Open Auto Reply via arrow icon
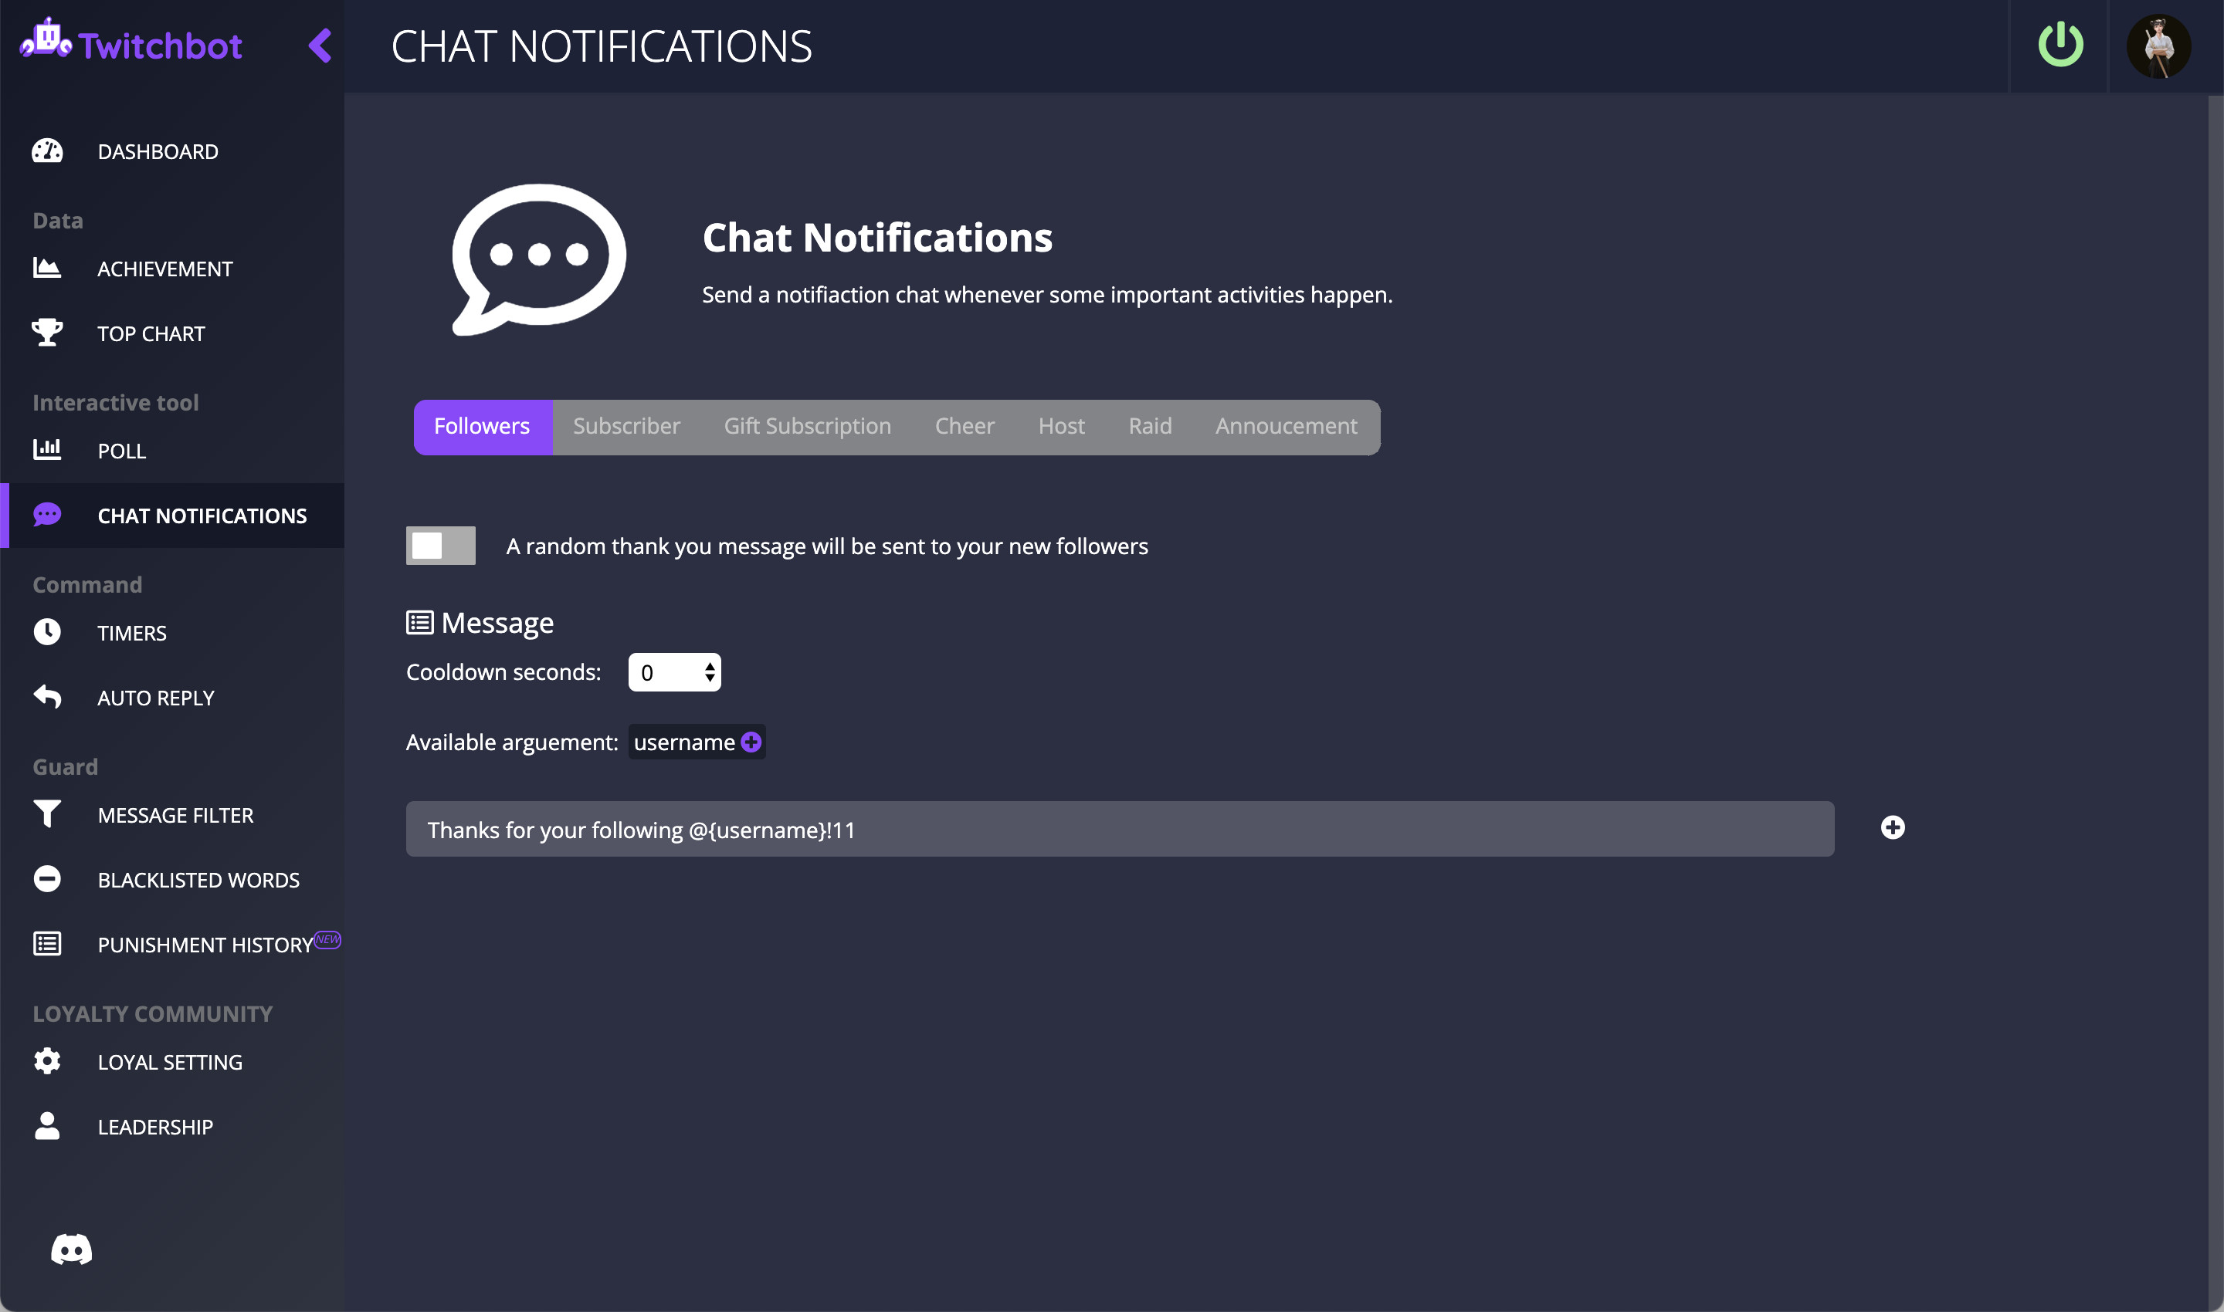This screenshot has height=1312, width=2224. [x=47, y=697]
